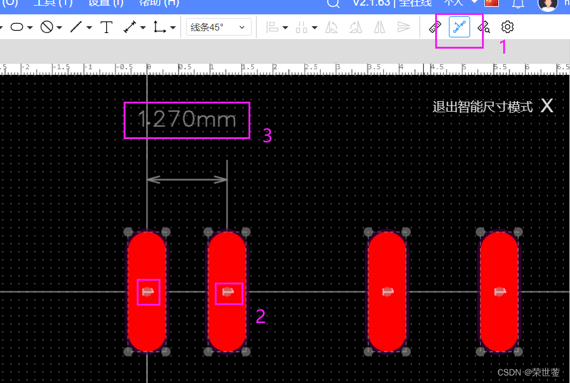Click the check dimension ruler-magnifier icon
This screenshot has width=570, height=383.
coord(483,27)
